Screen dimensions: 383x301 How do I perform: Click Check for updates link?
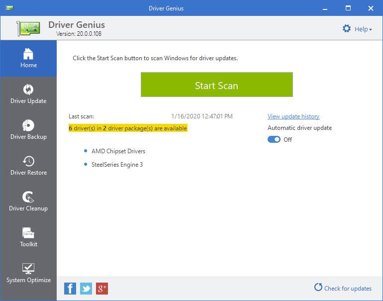click(343, 288)
